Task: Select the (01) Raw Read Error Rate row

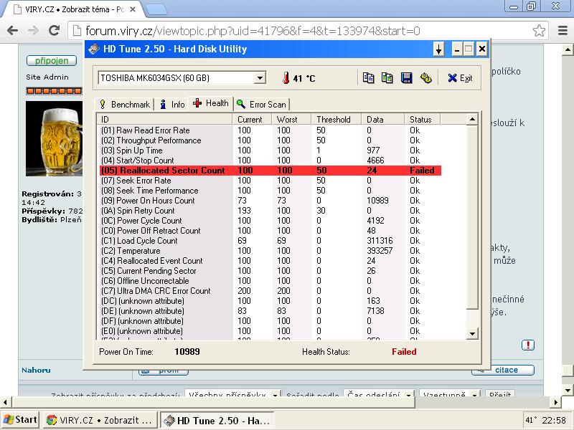Action: coord(270,130)
